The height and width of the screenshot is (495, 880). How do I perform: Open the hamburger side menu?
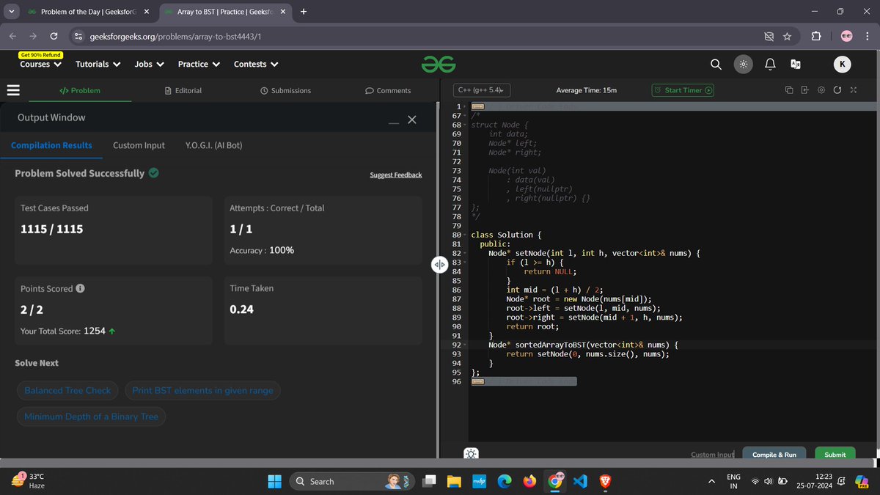click(12, 91)
